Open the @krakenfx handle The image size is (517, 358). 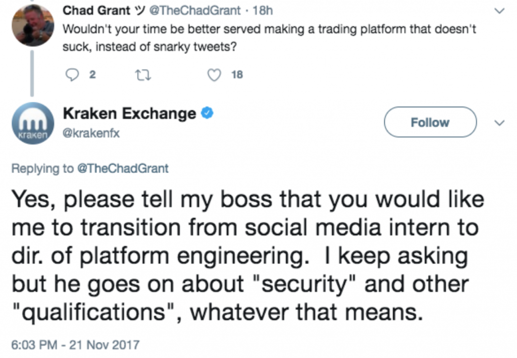click(x=91, y=133)
